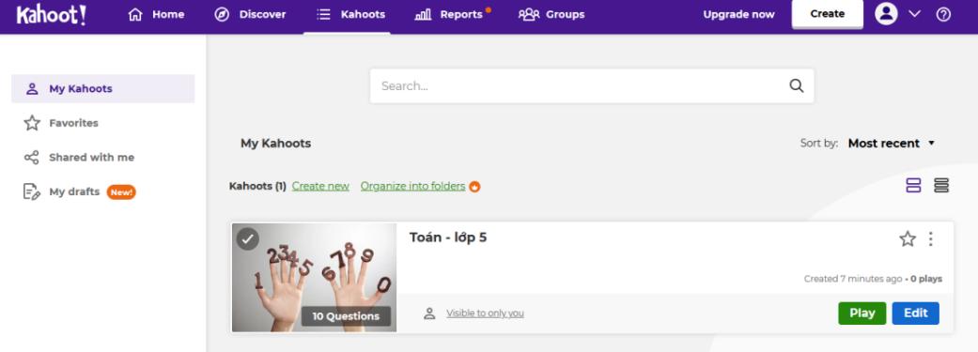
Task: Follow the Create new link
Action: click(x=320, y=186)
